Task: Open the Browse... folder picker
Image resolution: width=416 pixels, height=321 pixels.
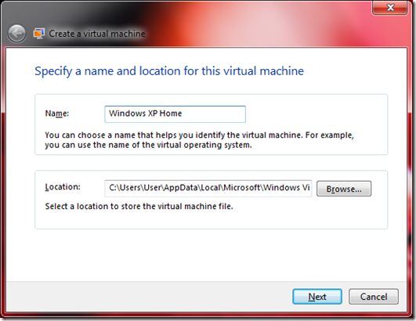Action: click(344, 189)
